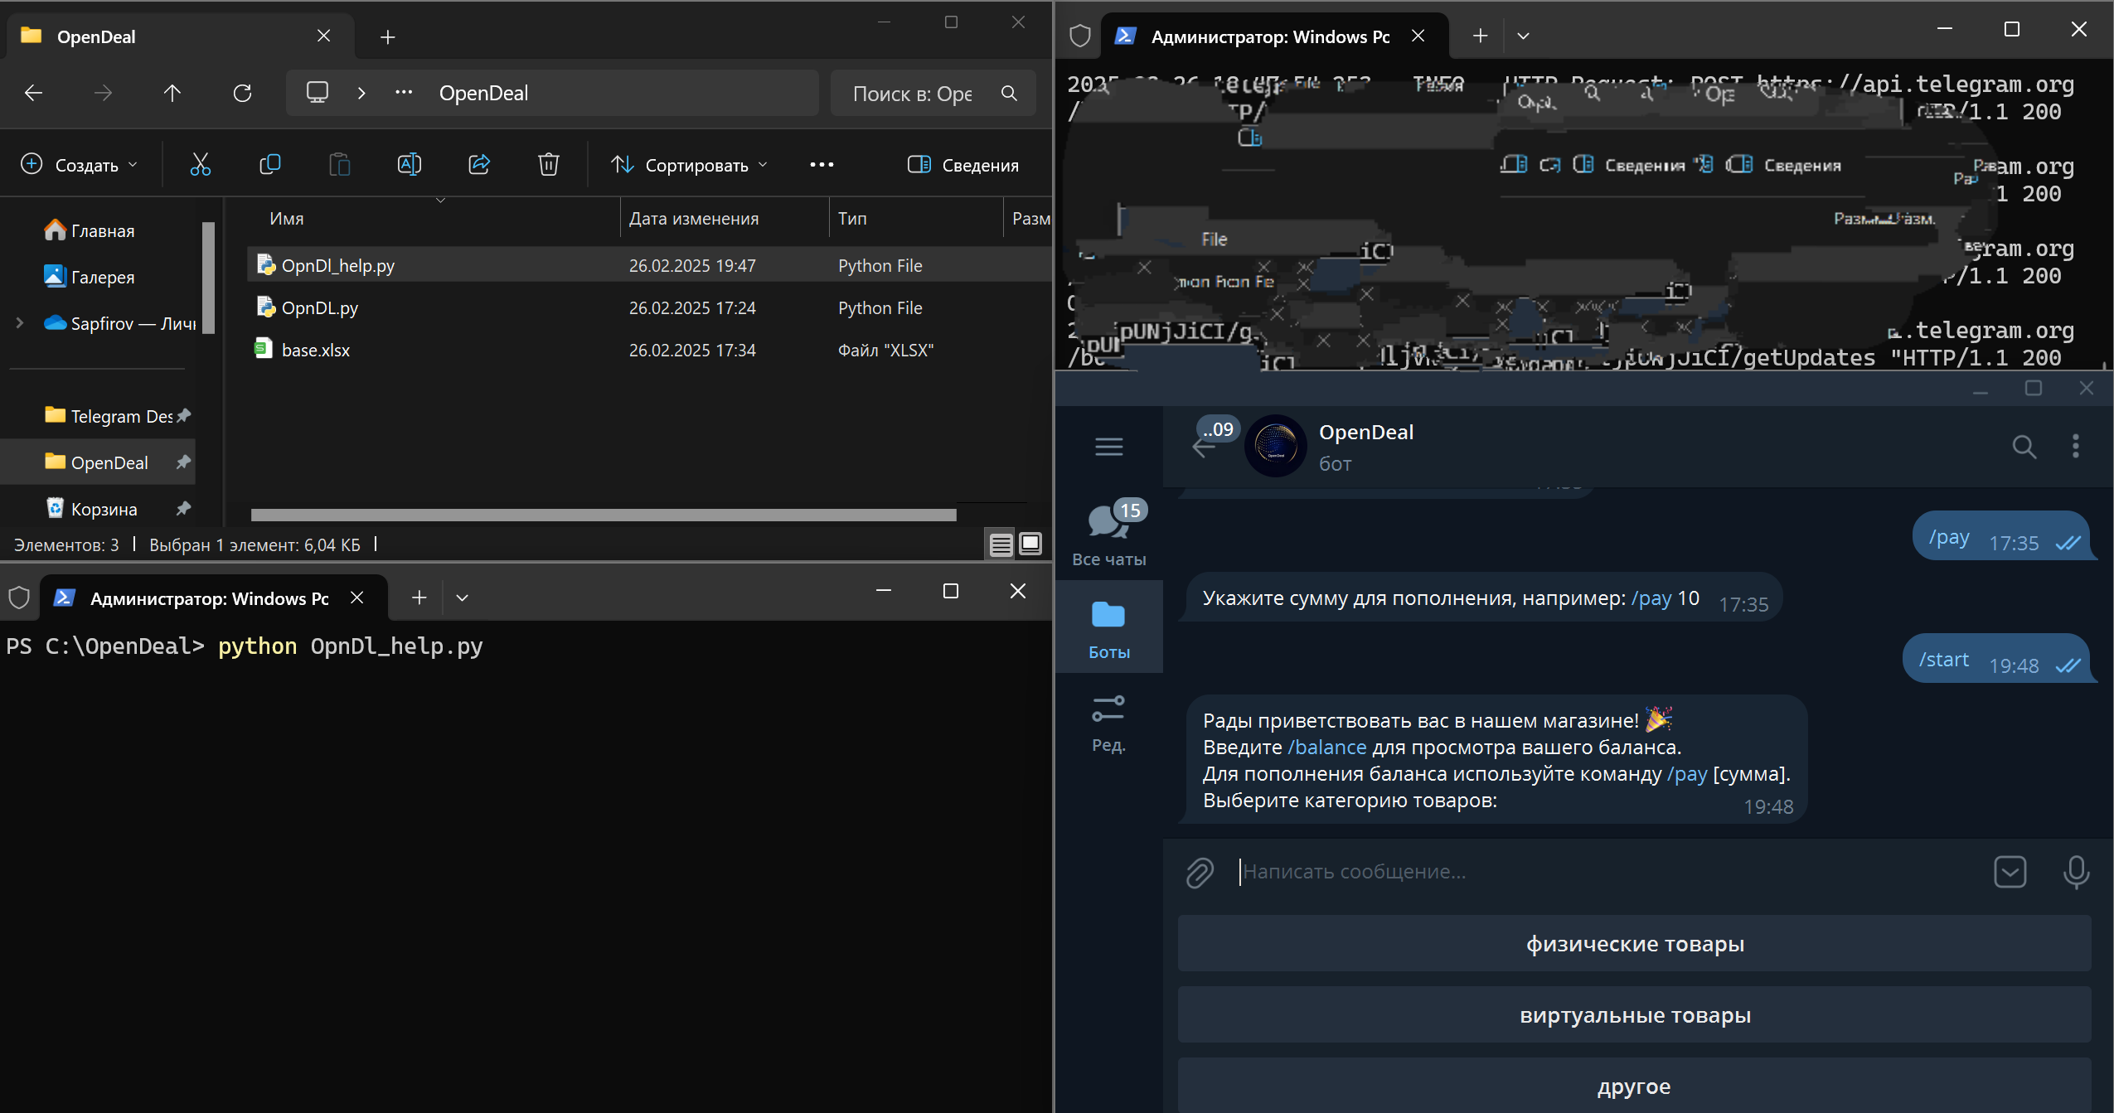
Task: Click the физические товары bot button
Action: tap(1634, 943)
